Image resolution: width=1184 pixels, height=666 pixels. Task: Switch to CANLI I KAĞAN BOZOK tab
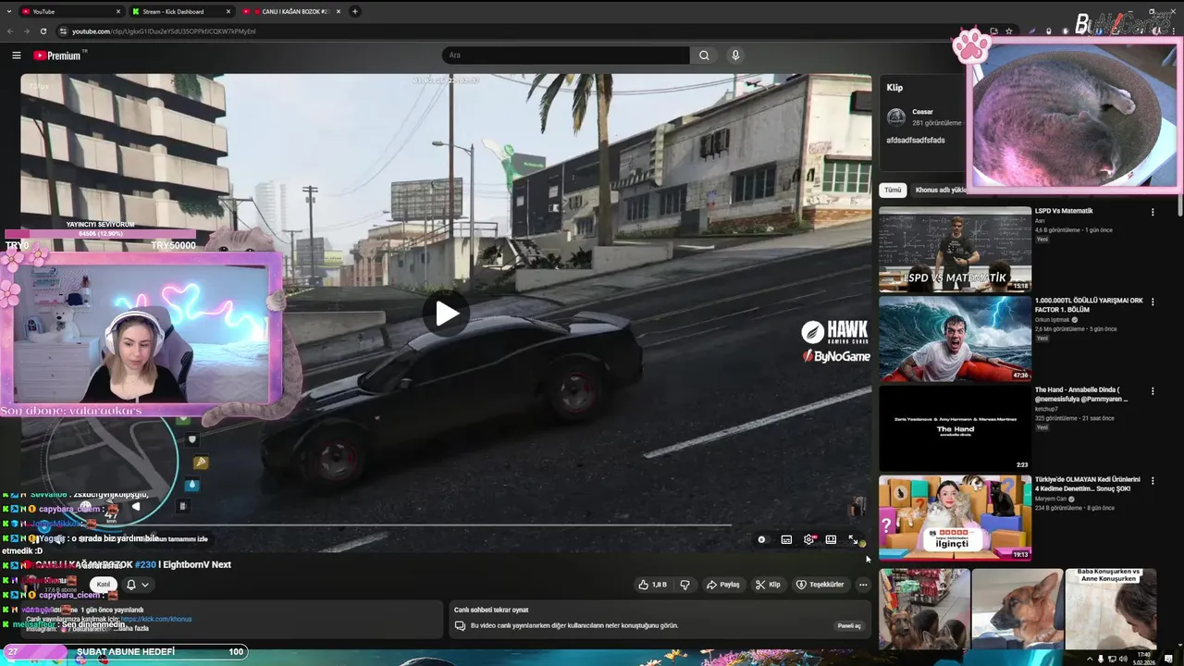pos(291,11)
